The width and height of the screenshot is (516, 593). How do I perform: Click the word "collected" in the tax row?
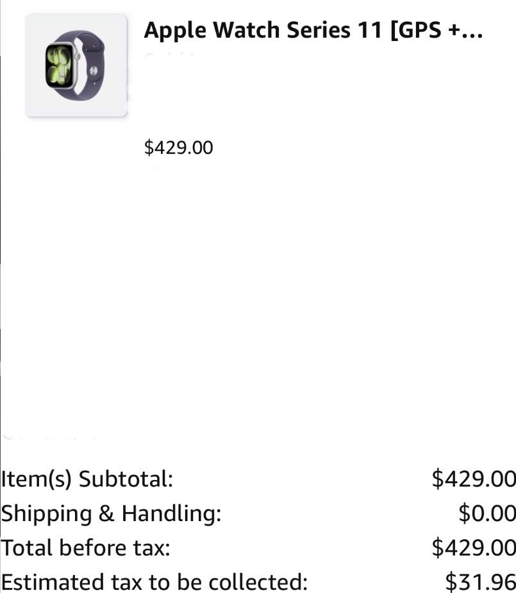(252, 582)
